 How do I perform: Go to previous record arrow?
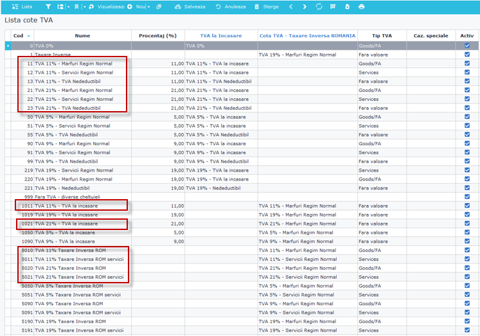click(291, 6)
